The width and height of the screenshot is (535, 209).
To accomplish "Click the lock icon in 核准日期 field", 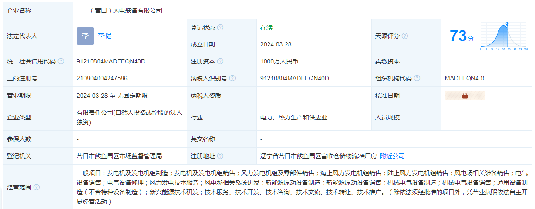I will pyautogui.click(x=464, y=96).
